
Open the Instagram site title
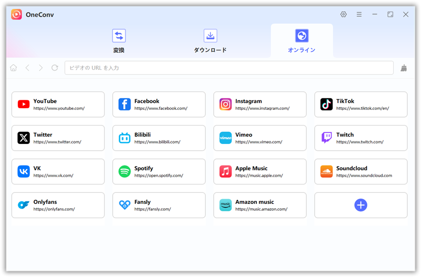(248, 101)
